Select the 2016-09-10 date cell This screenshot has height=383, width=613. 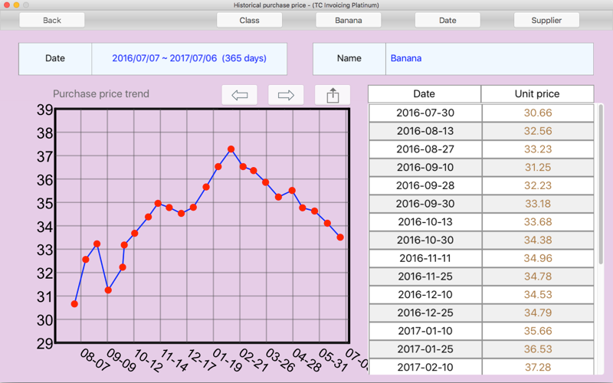(425, 167)
